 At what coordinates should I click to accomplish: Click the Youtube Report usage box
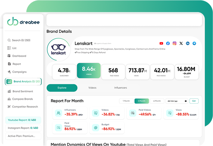point(23,120)
